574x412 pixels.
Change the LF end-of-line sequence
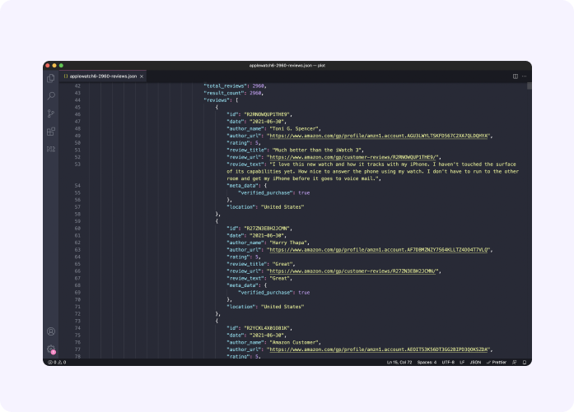tap(462, 362)
